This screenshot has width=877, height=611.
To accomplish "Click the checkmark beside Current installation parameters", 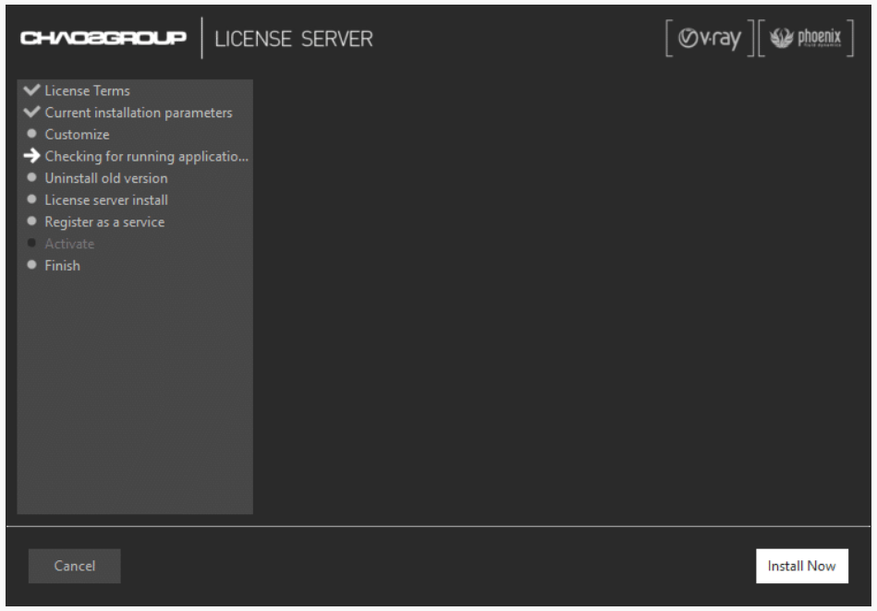I will [31, 112].
